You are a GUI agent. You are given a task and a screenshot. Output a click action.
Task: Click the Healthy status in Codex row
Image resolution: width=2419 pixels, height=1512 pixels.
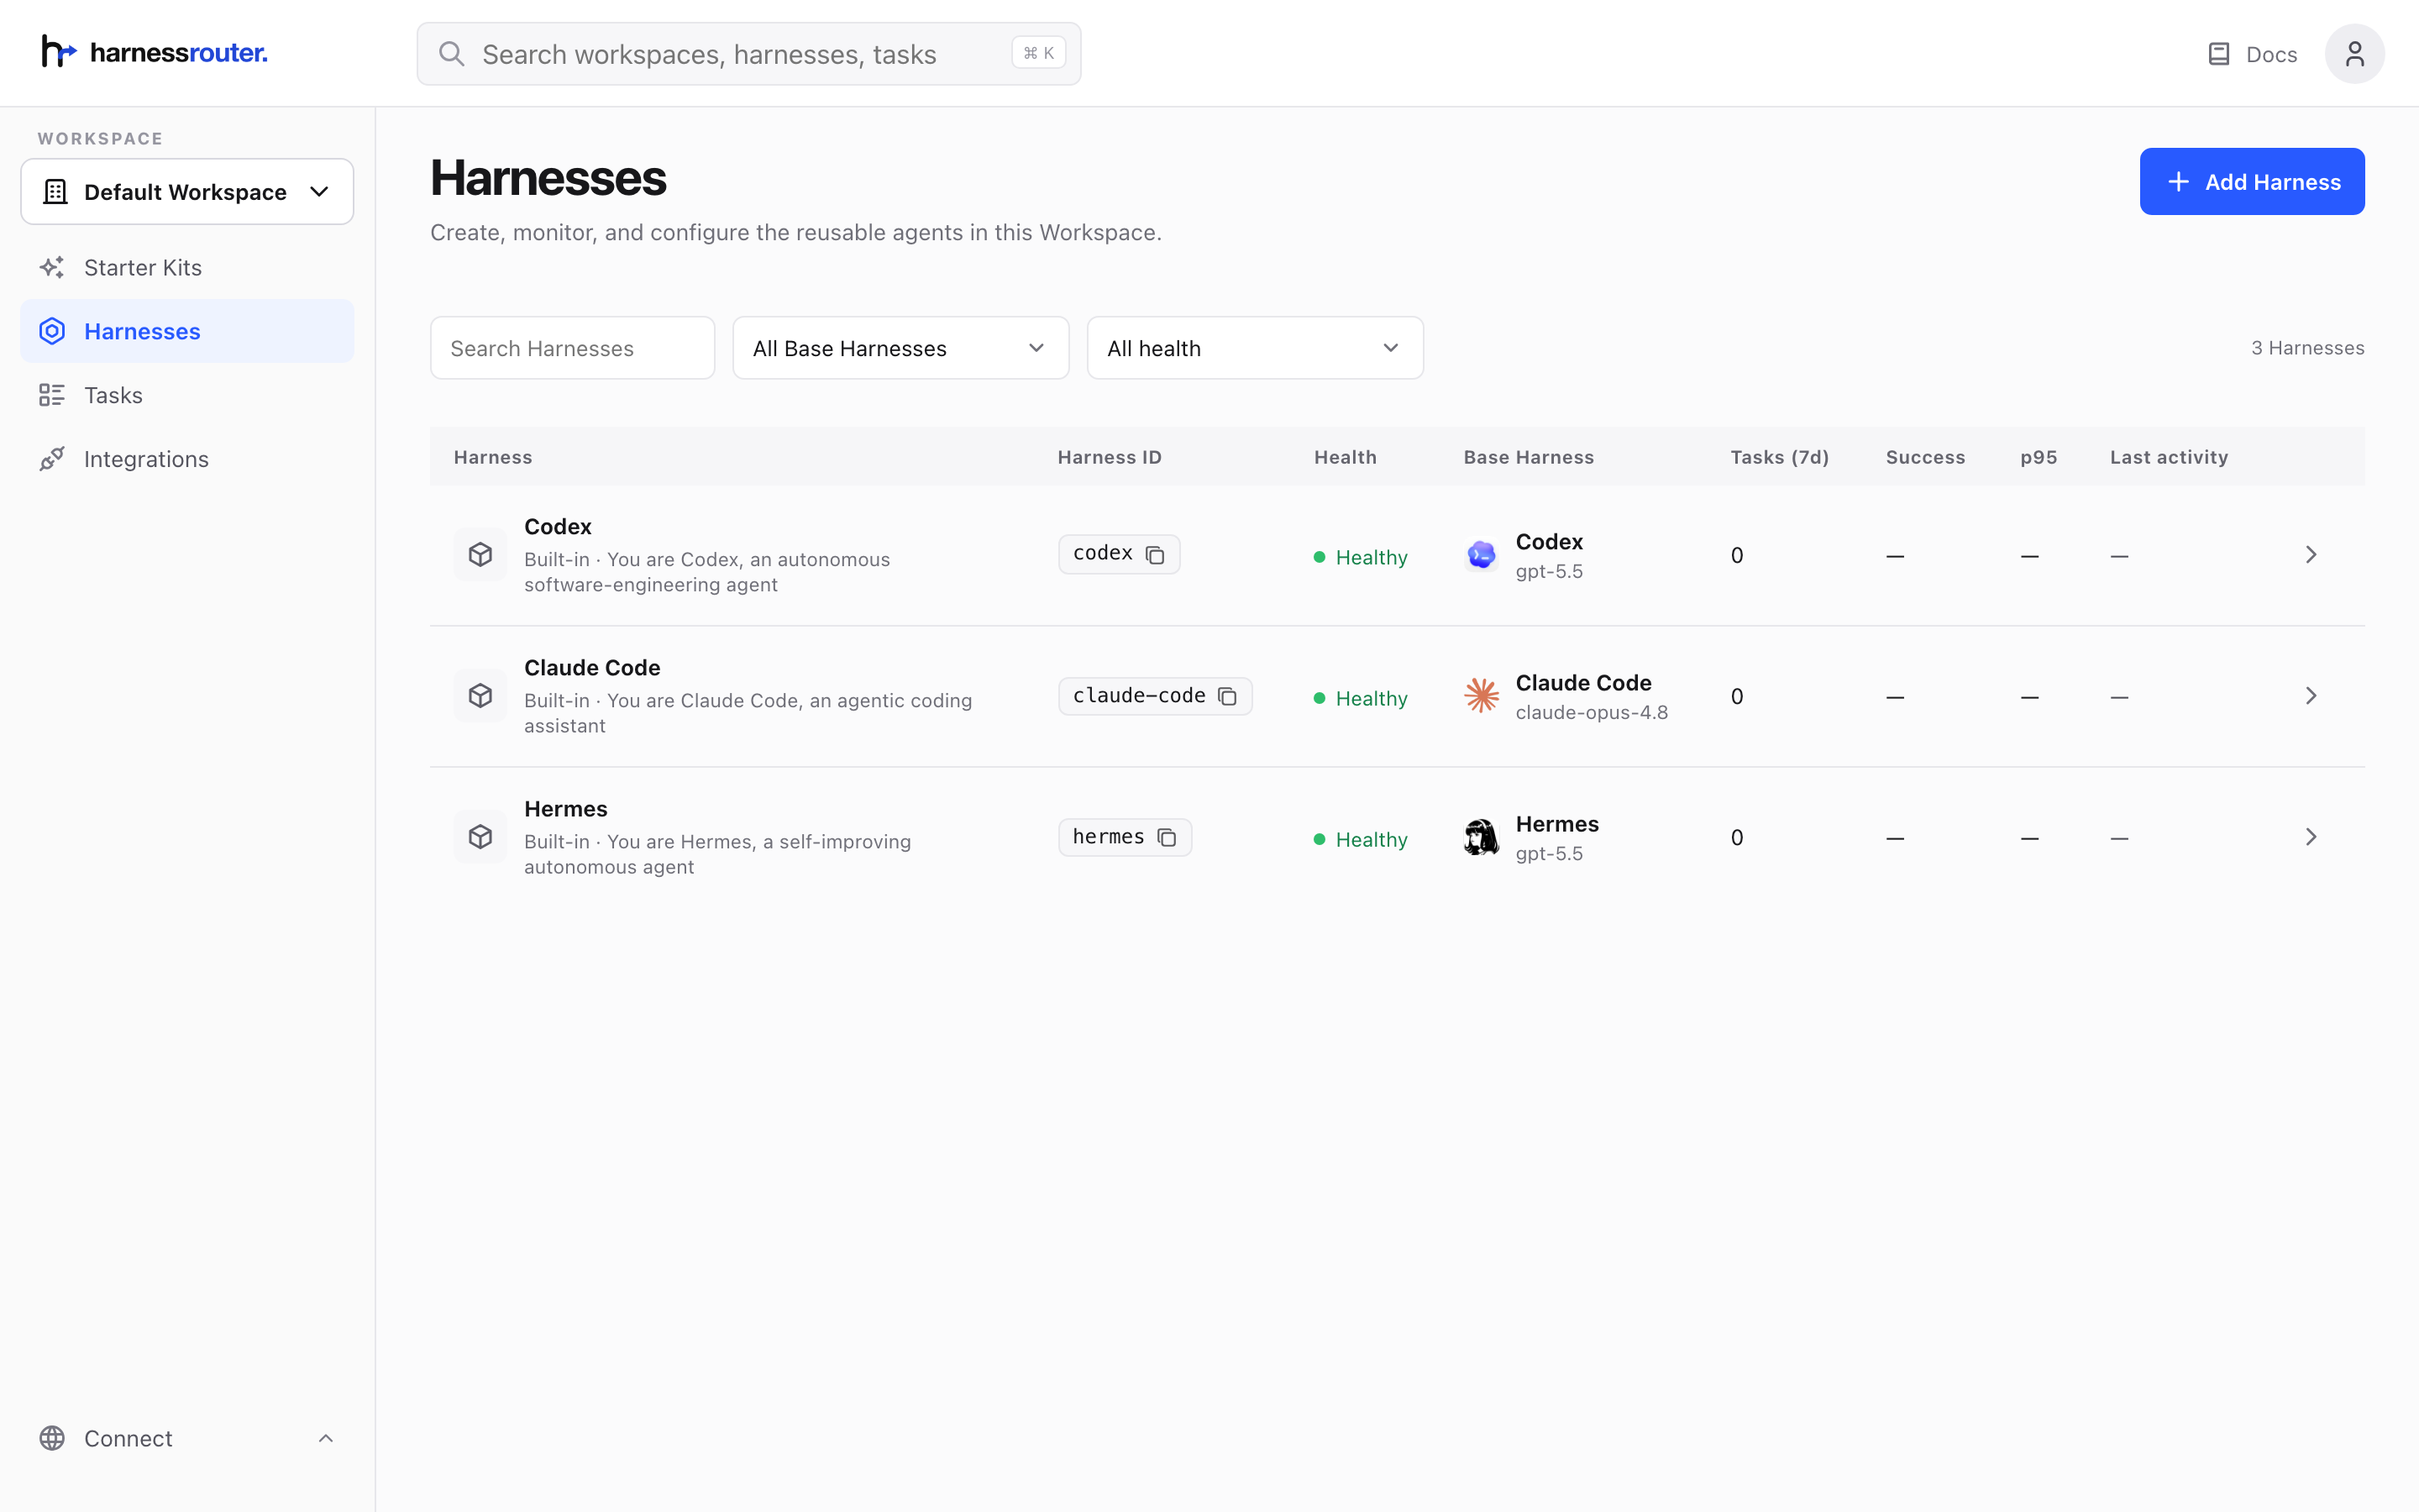pos(1361,557)
